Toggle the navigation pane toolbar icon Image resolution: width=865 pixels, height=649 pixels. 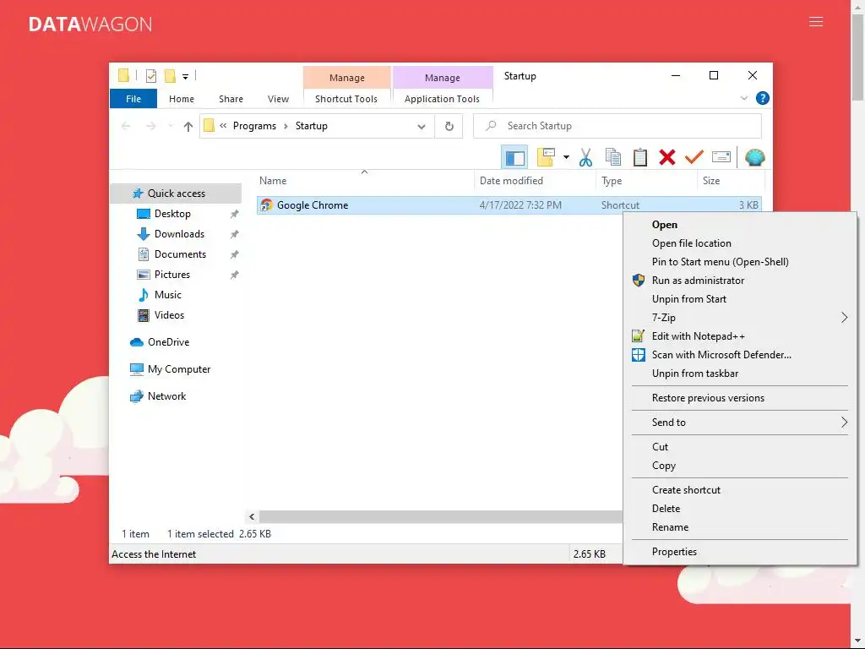(514, 158)
